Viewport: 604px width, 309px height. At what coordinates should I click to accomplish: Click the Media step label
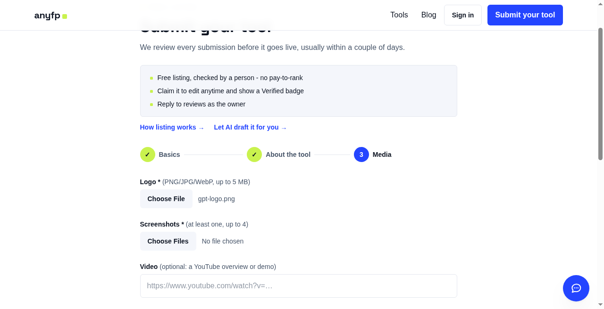382,154
